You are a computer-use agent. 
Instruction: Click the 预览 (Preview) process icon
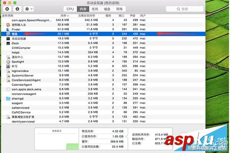click(8, 34)
